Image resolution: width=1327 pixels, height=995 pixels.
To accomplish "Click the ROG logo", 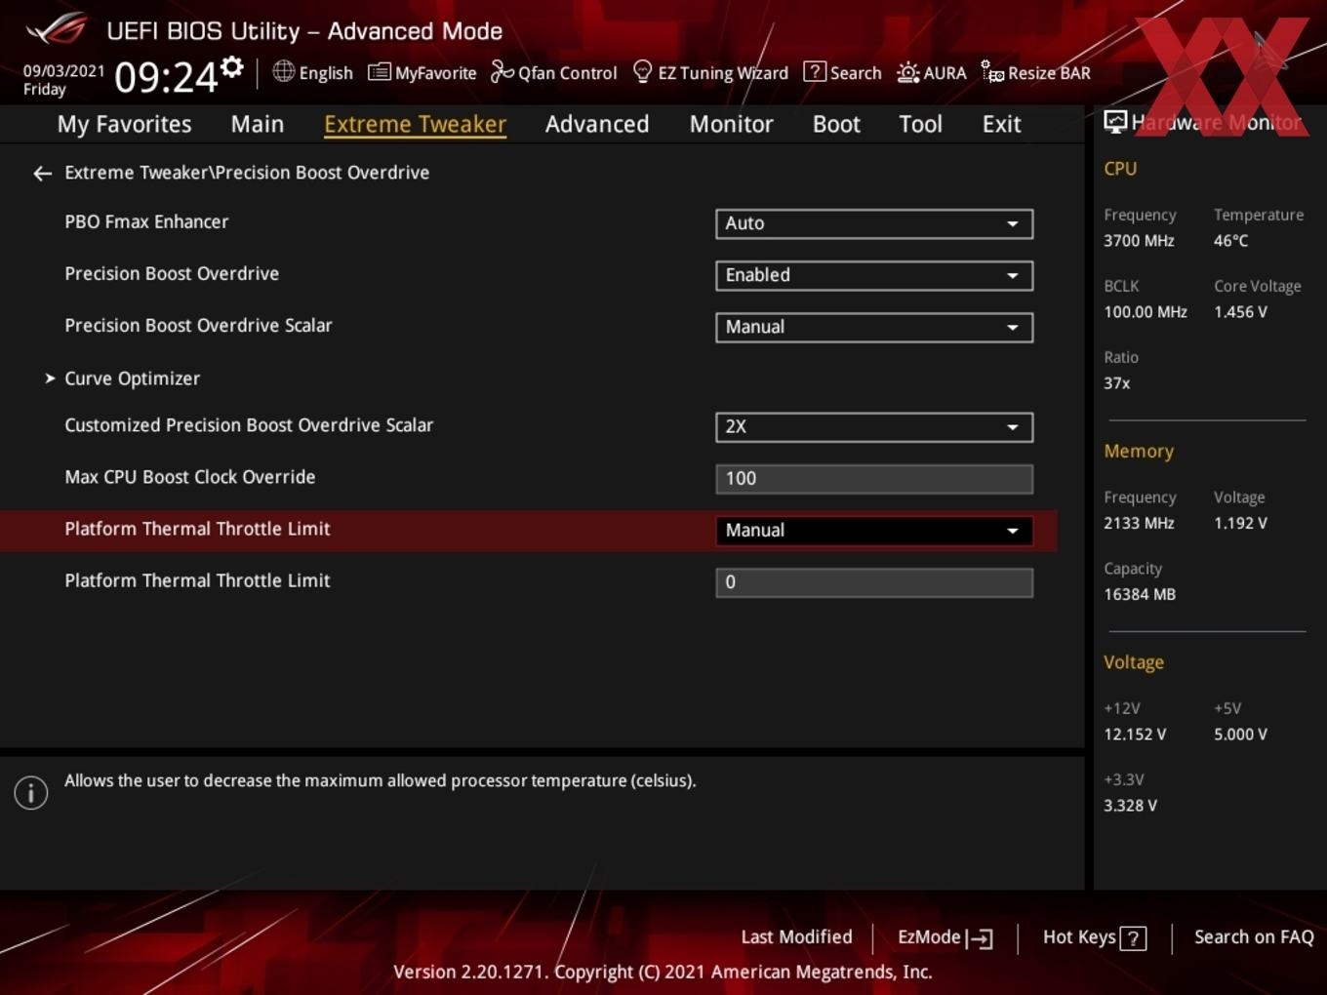I will pyautogui.click(x=56, y=29).
